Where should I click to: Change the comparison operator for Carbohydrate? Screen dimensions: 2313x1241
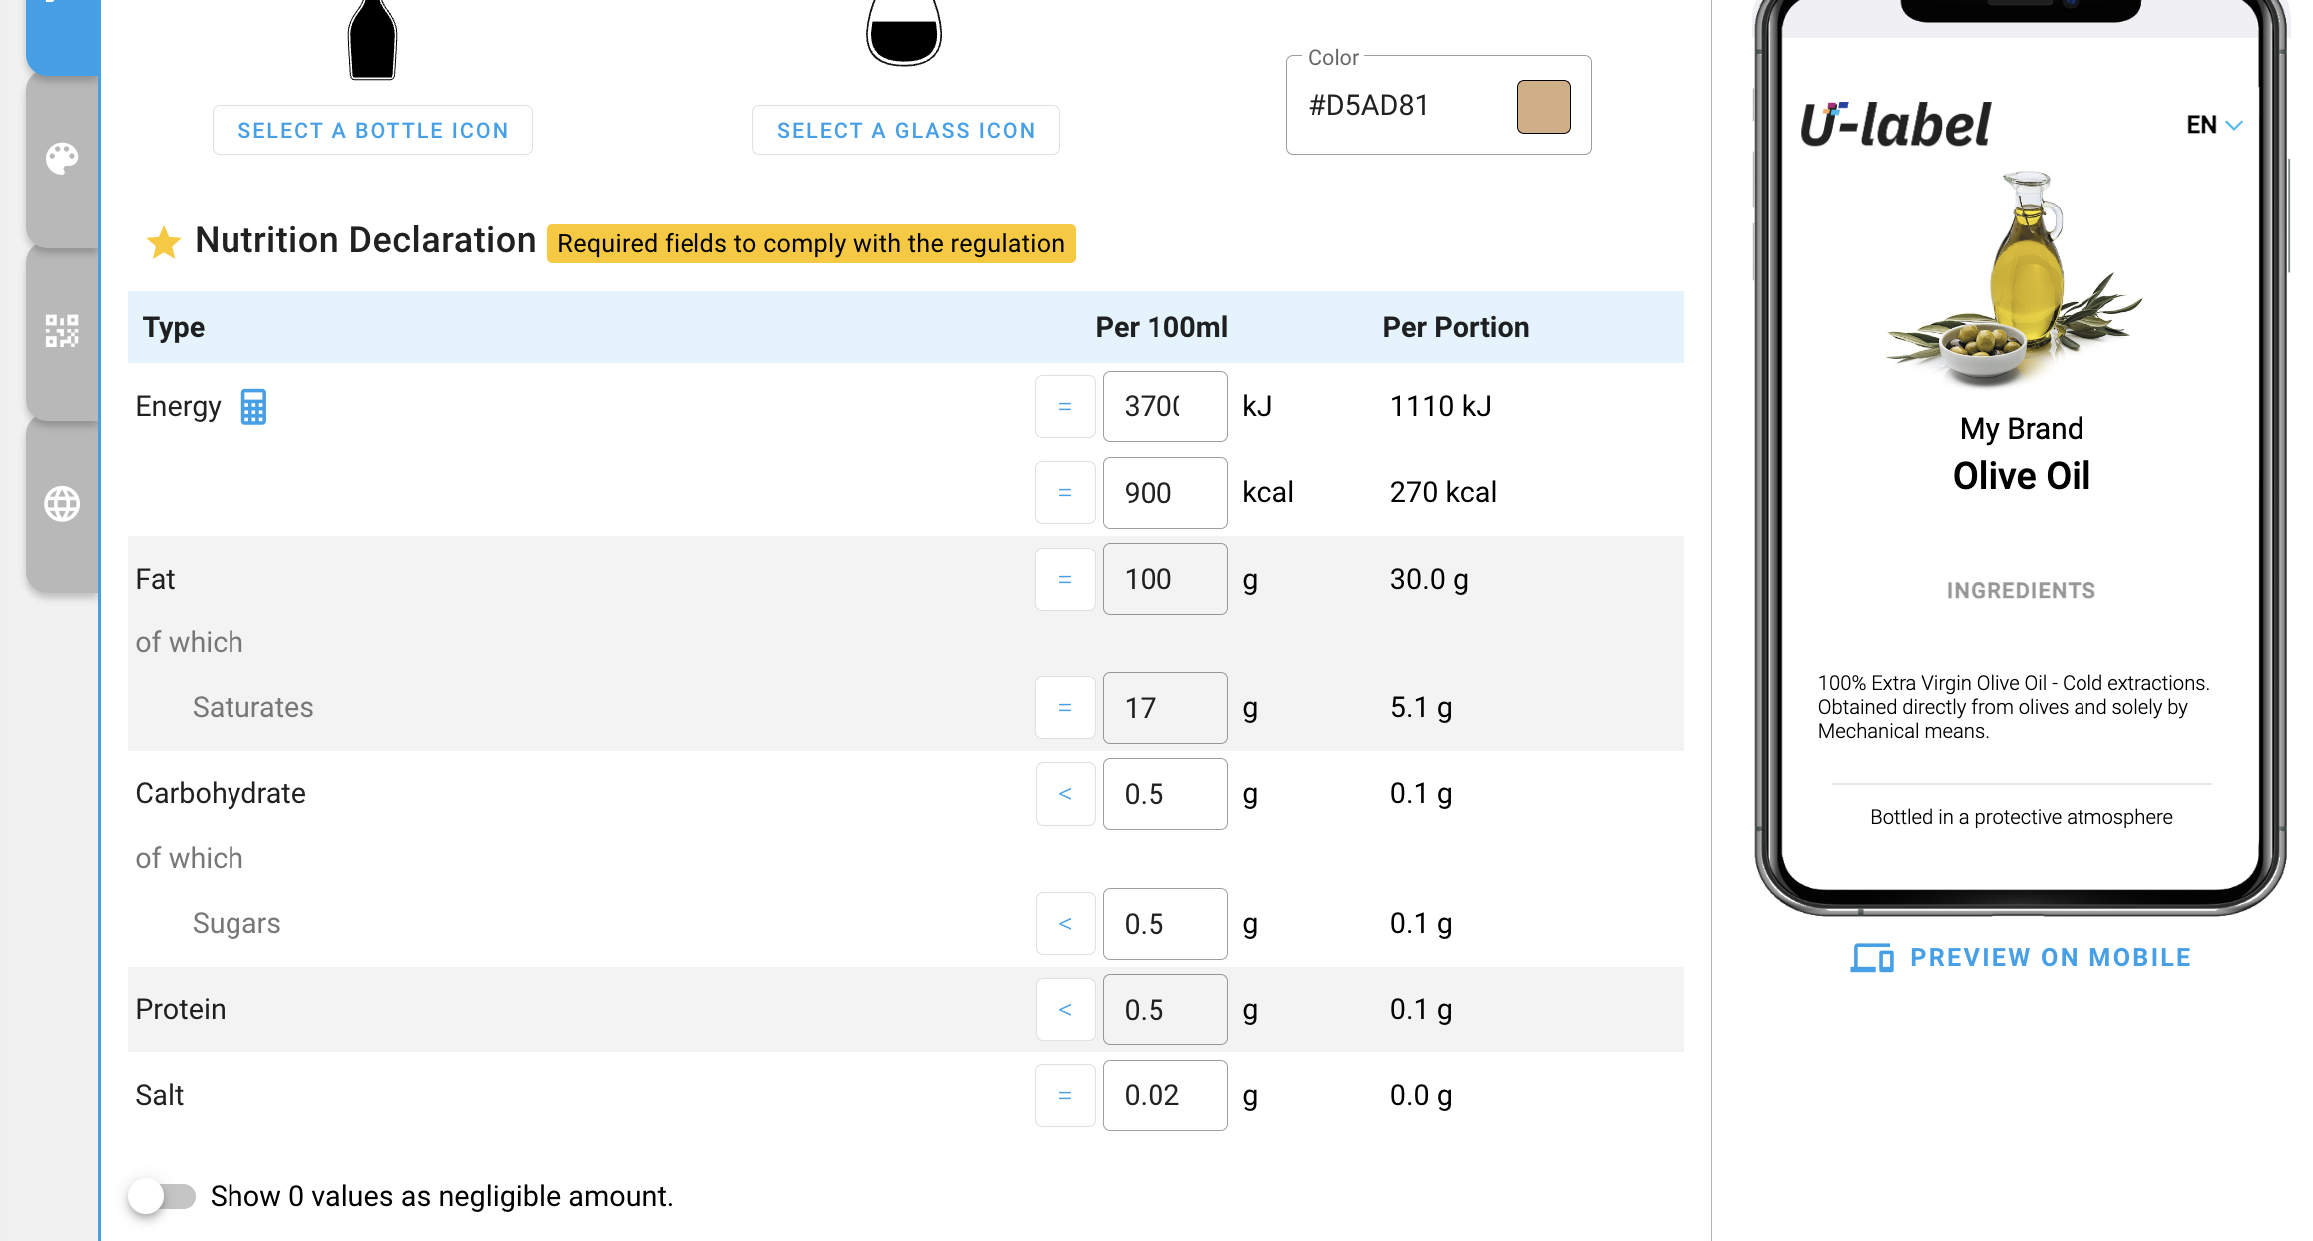click(1065, 794)
